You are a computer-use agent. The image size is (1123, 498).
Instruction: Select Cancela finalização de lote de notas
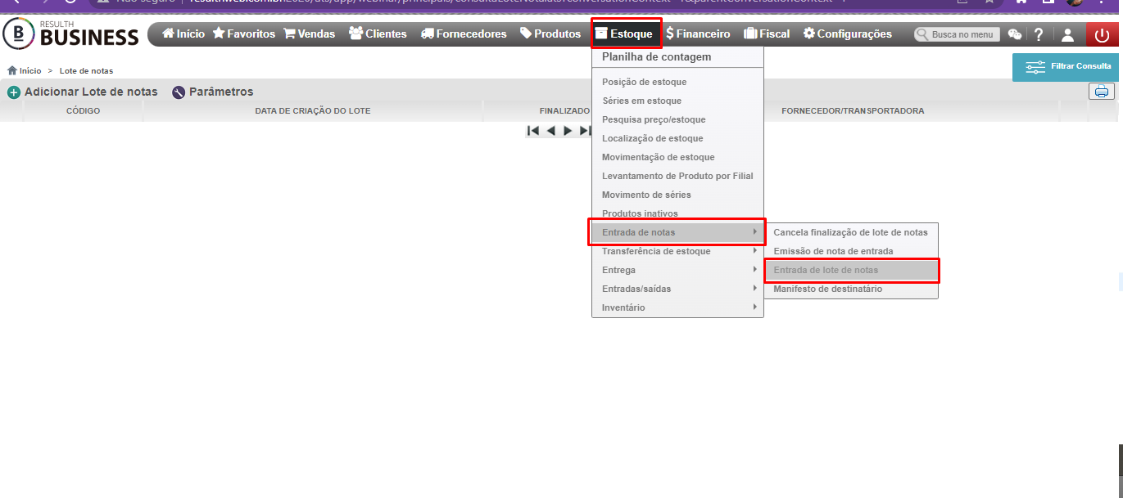click(851, 232)
